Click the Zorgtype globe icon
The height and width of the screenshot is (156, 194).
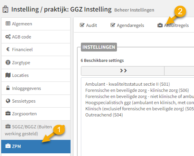point(8,63)
